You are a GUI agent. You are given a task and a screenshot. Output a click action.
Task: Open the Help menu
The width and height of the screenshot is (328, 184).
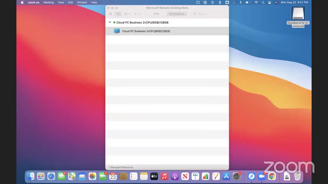point(94,2)
